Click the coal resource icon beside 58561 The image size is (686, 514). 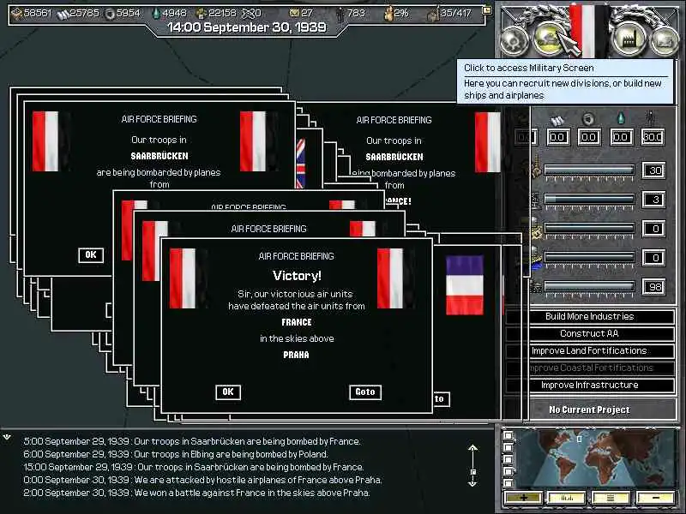16,14
